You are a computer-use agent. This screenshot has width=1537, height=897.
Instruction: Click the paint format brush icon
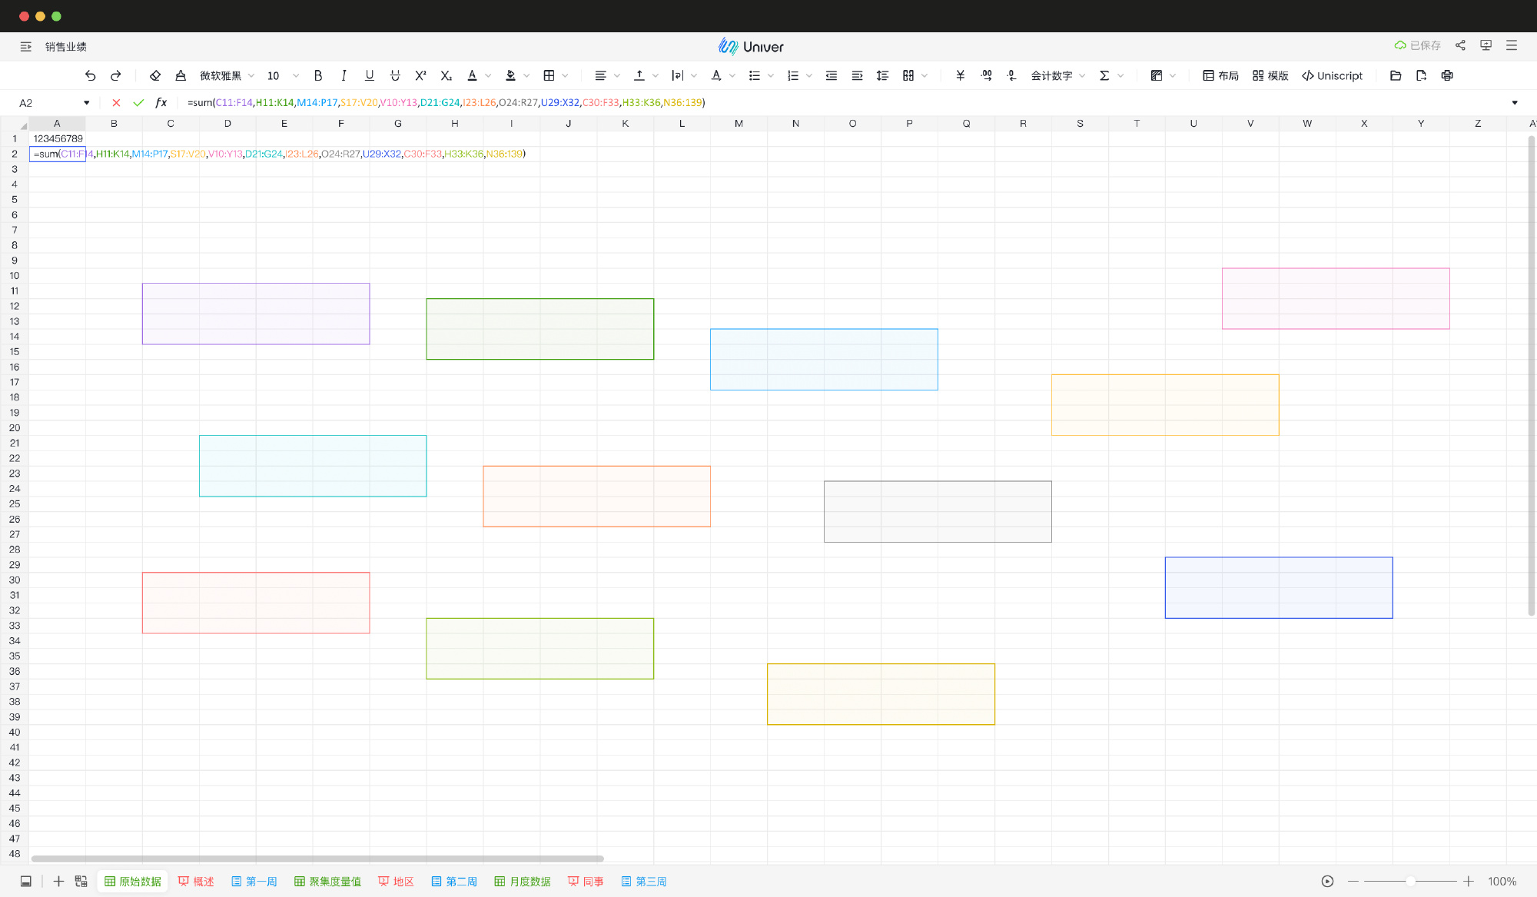[x=181, y=75]
